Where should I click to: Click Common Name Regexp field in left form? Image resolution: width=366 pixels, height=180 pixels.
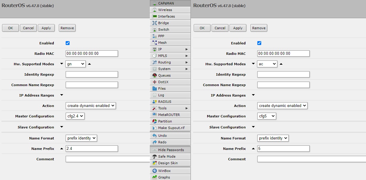92,85
